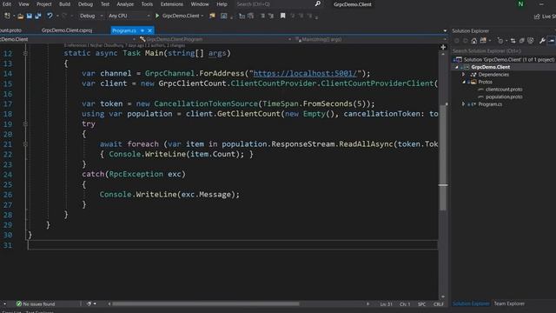Click Collapse All icon in Solution Explorer
Viewport: 556px width, 313px height.
click(x=521, y=41)
